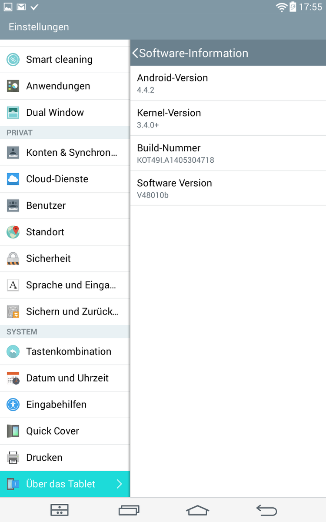The height and width of the screenshot is (522, 326).
Task: Tap the Dual Window icon
Action: [13, 113]
